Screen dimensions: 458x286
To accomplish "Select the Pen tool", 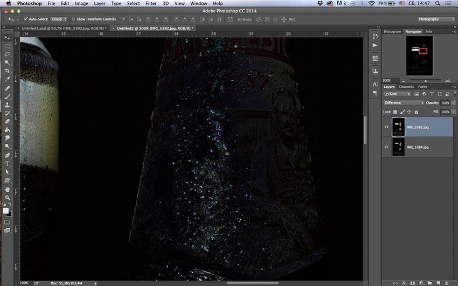I will click(x=8, y=156).
